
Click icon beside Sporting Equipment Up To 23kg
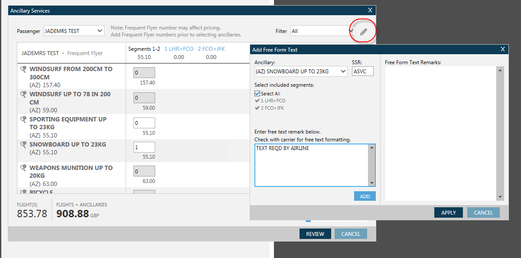[24, 119]
